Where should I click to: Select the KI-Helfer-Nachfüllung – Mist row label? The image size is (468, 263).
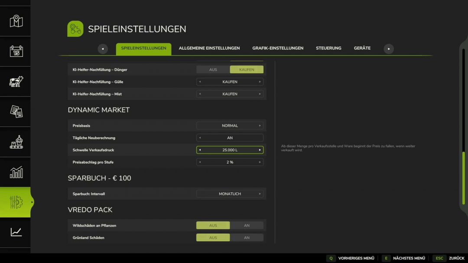point(97,94)
